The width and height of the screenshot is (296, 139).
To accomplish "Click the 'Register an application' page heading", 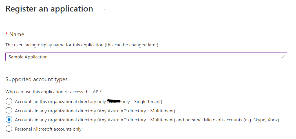I will (x=49, y=9).
